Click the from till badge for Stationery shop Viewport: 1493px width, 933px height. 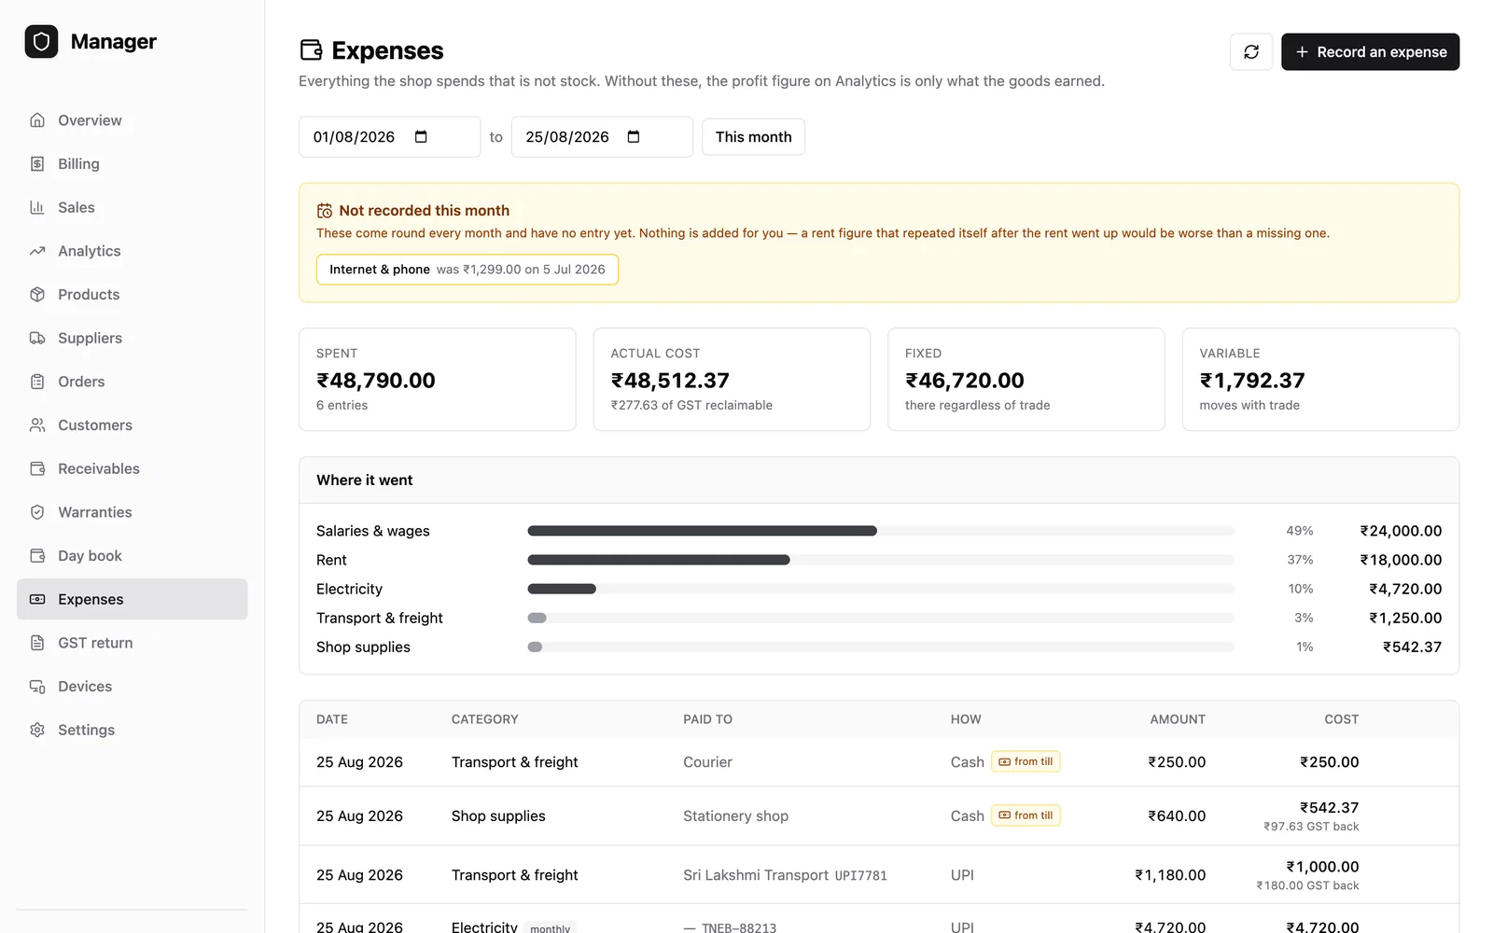(x=1026, y=815)
